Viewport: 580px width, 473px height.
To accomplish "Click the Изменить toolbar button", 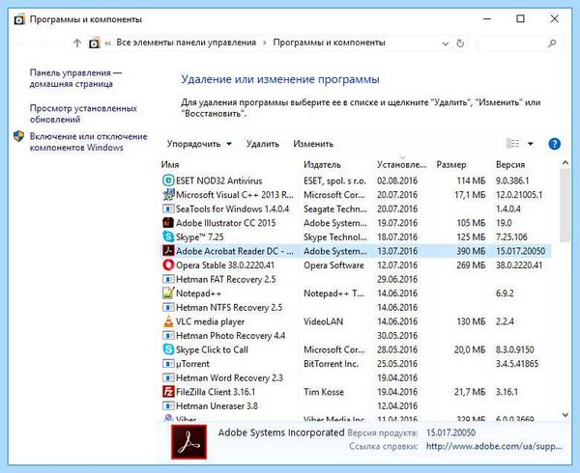I will pos(313,144).
